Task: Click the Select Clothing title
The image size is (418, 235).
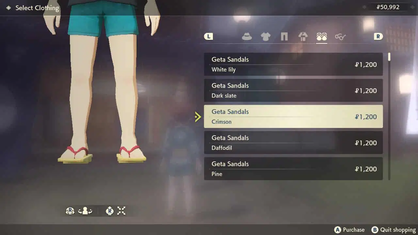Action: click(37, 8)
